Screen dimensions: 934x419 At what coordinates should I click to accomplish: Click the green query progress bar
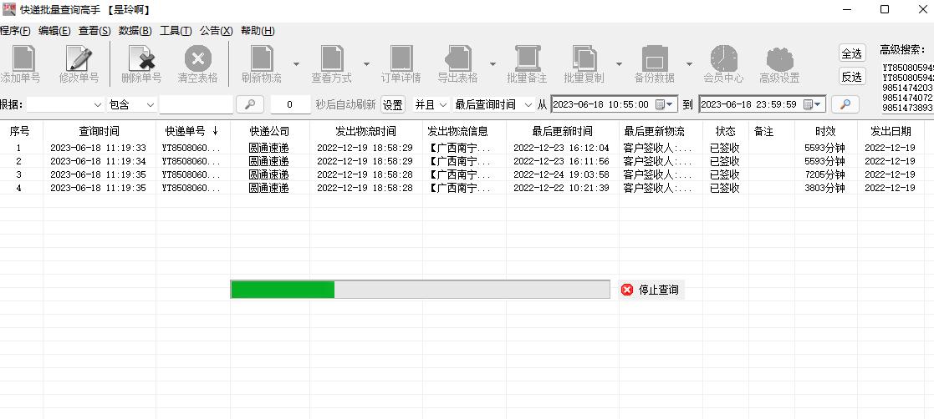pyautogui.click(x=420, y=290)
